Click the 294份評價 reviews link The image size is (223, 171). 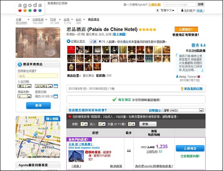pyautogui.click(x=198, y=51)
